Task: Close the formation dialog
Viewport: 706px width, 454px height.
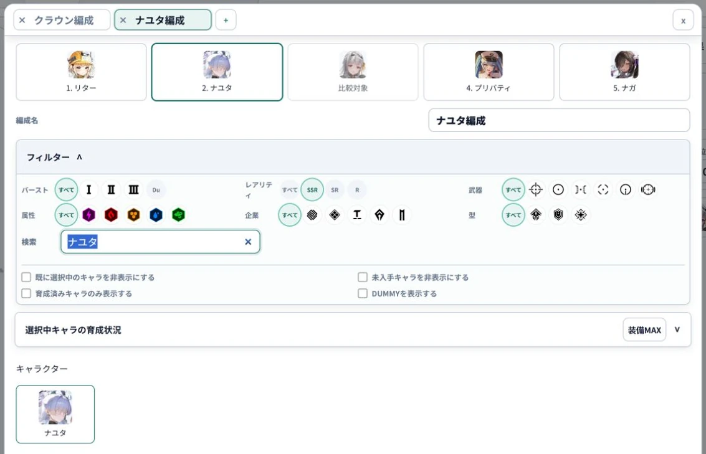Action: [683, 21]
